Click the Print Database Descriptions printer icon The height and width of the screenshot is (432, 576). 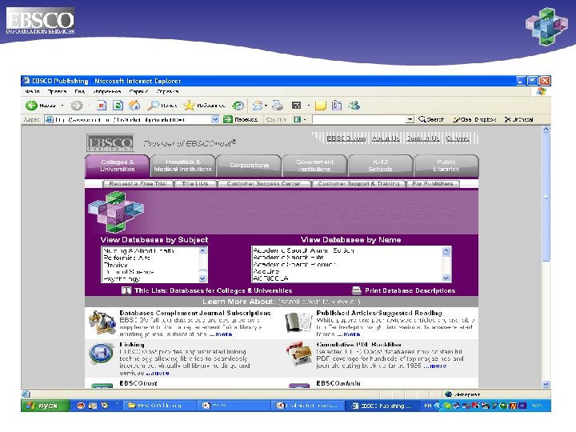pyautogui.click(x=356, y=290)
